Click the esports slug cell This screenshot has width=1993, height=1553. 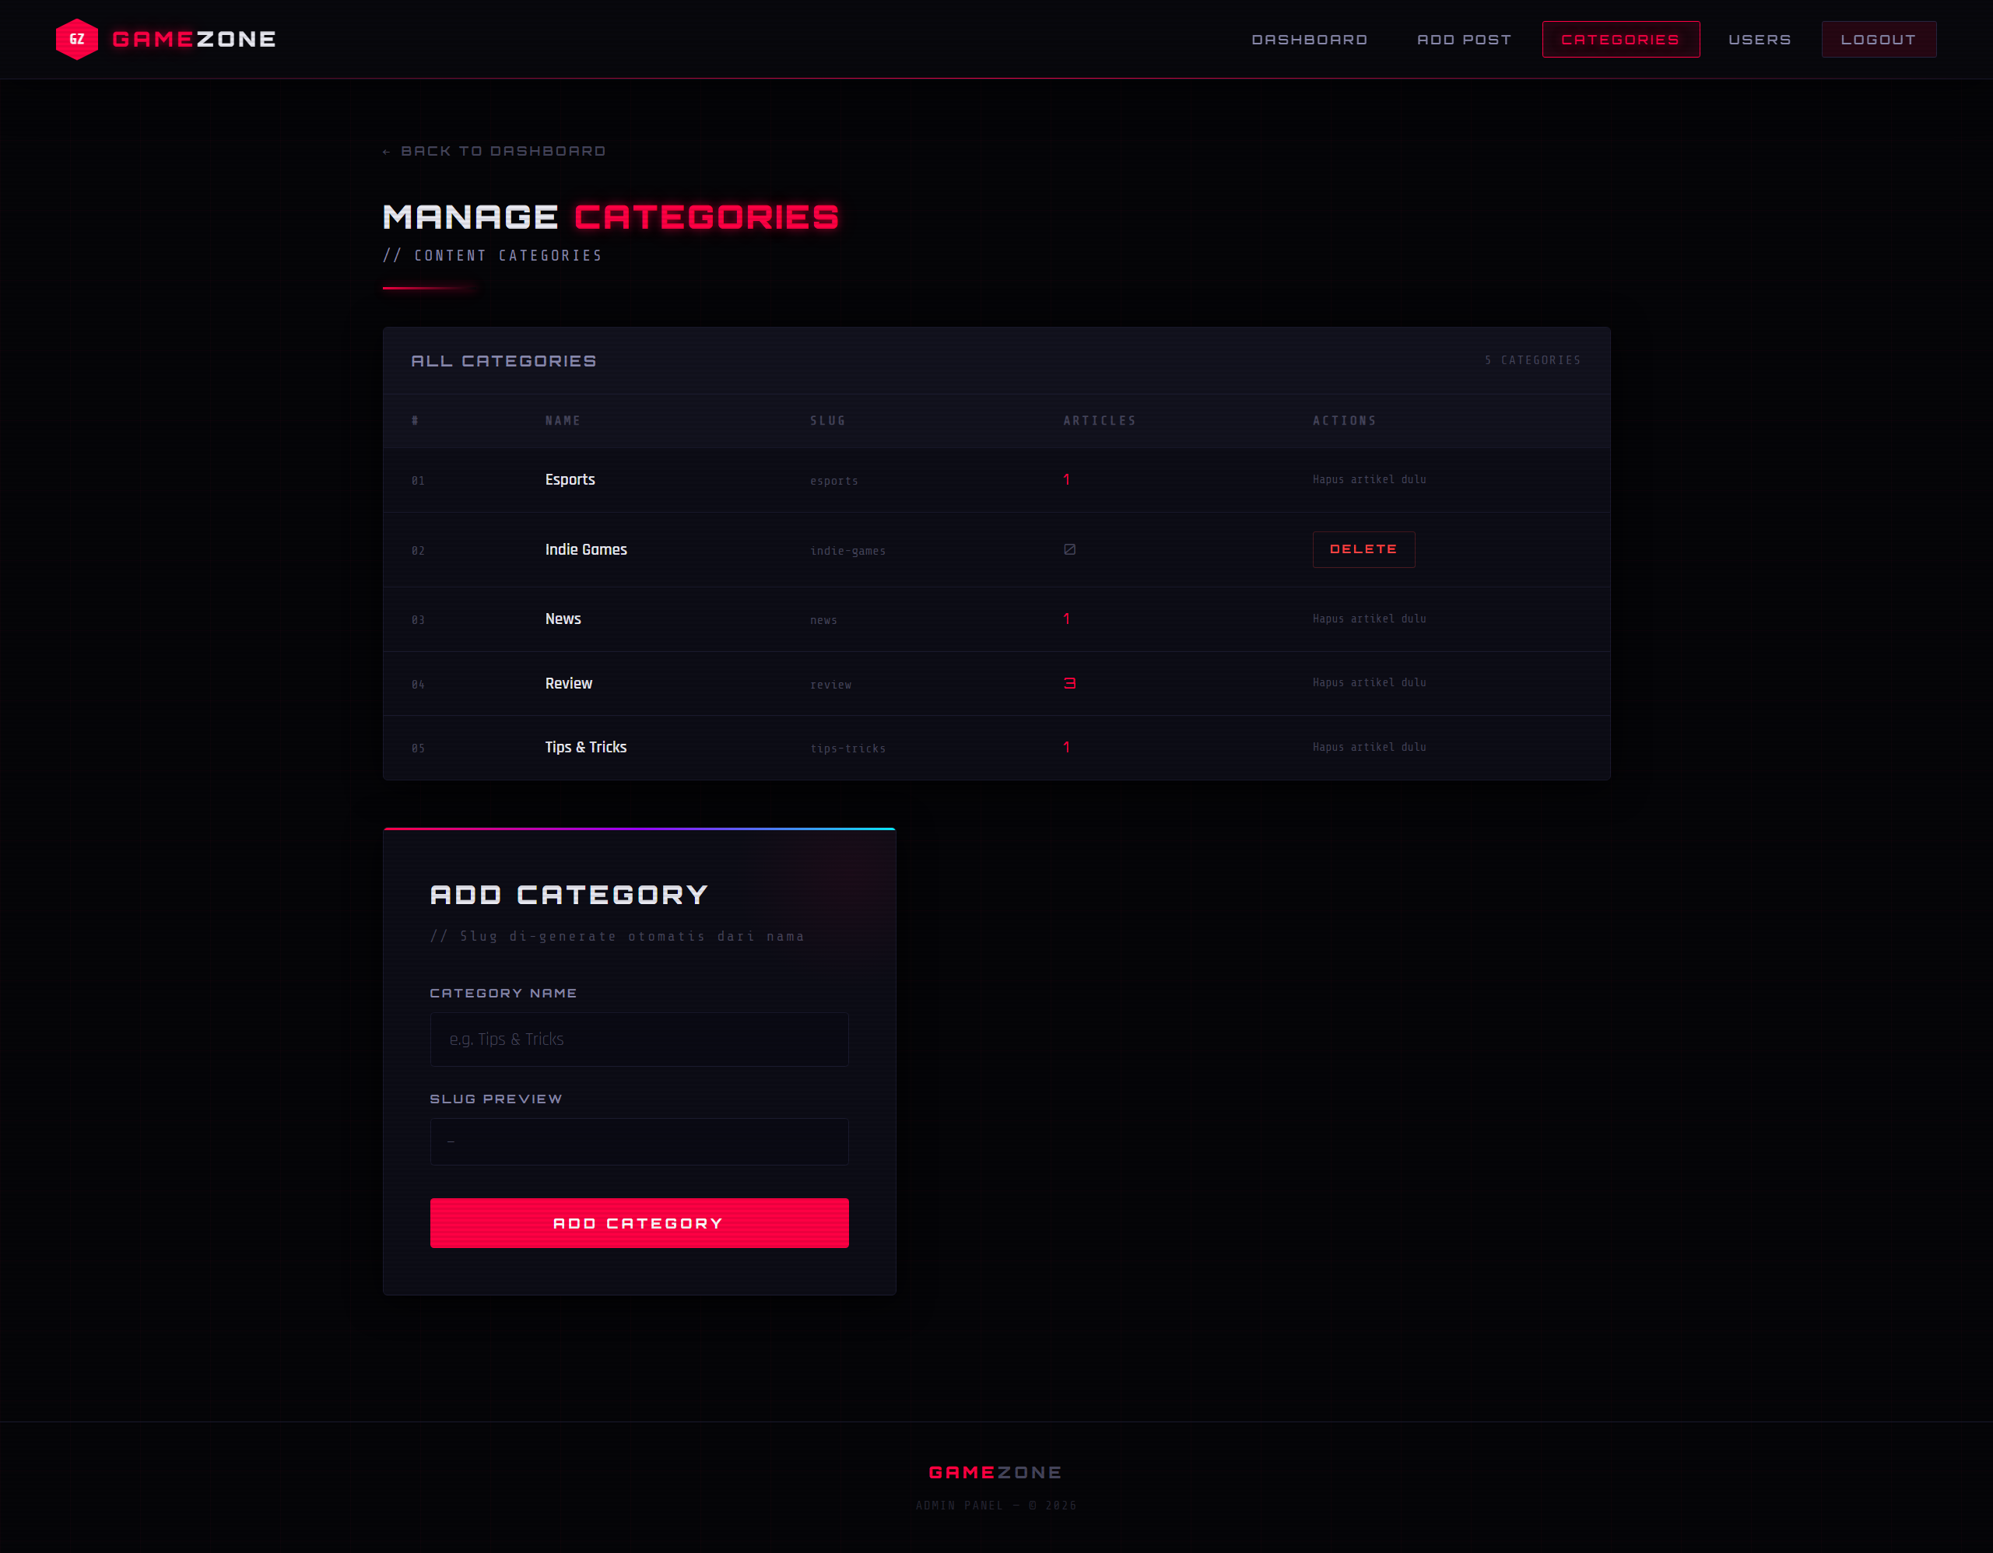(834, 481)
